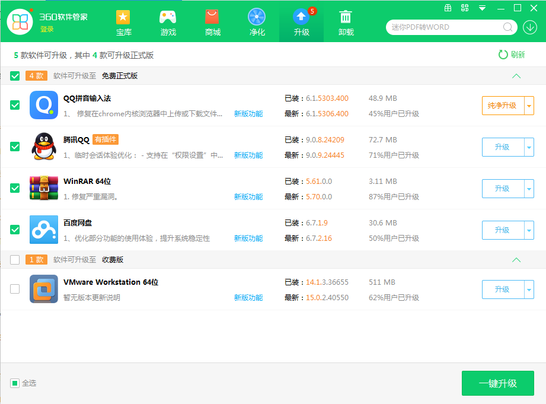Uncheck the 腾讯QQ checkbox
The image size is (546, 404).
coord(15,147)
